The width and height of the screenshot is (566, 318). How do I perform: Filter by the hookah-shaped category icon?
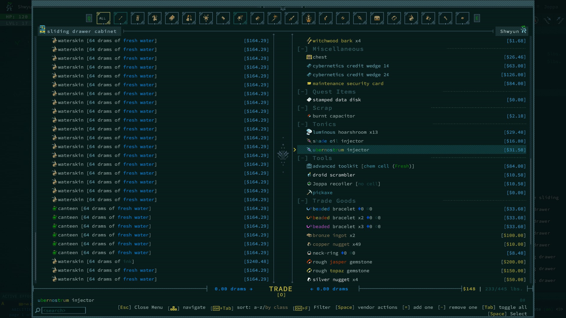309,18
